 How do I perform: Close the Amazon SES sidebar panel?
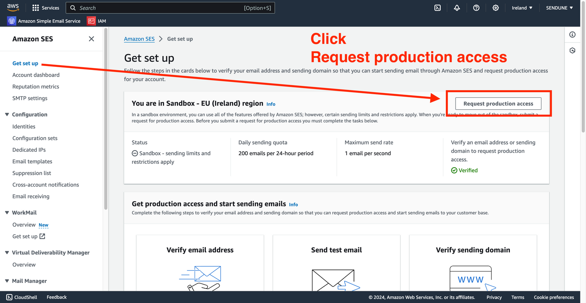point(91,39)
